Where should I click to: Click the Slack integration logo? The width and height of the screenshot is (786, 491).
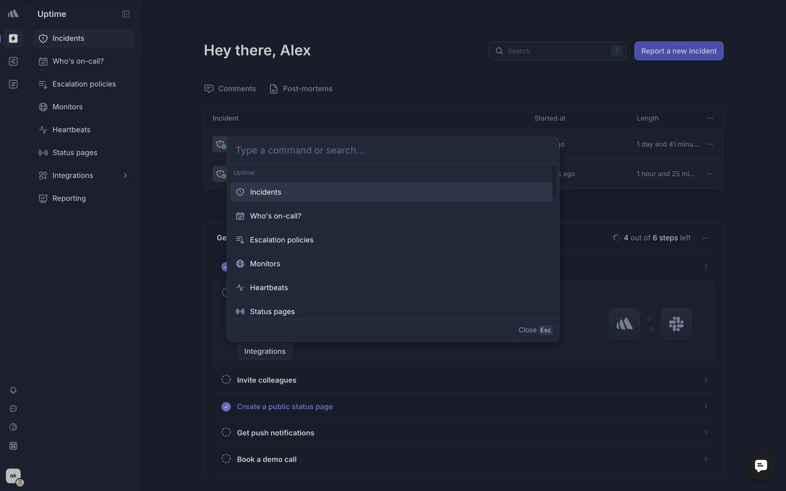pyautogui.click(x=676, y=324)
